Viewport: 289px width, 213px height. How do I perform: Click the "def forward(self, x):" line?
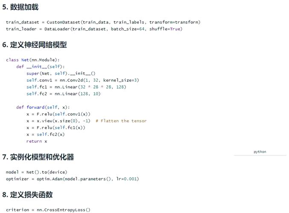tap(43, 107)
